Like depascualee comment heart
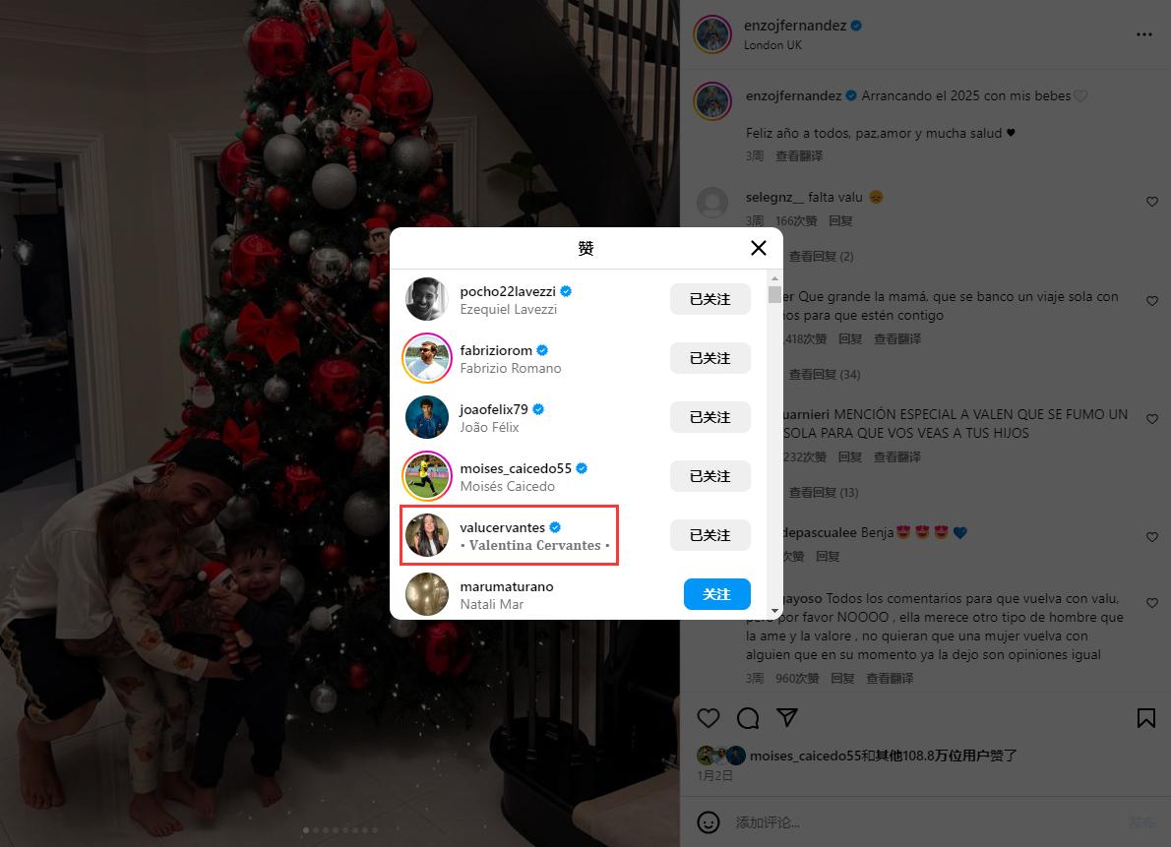This screenshot has height=847, width=1171. 1151,537
